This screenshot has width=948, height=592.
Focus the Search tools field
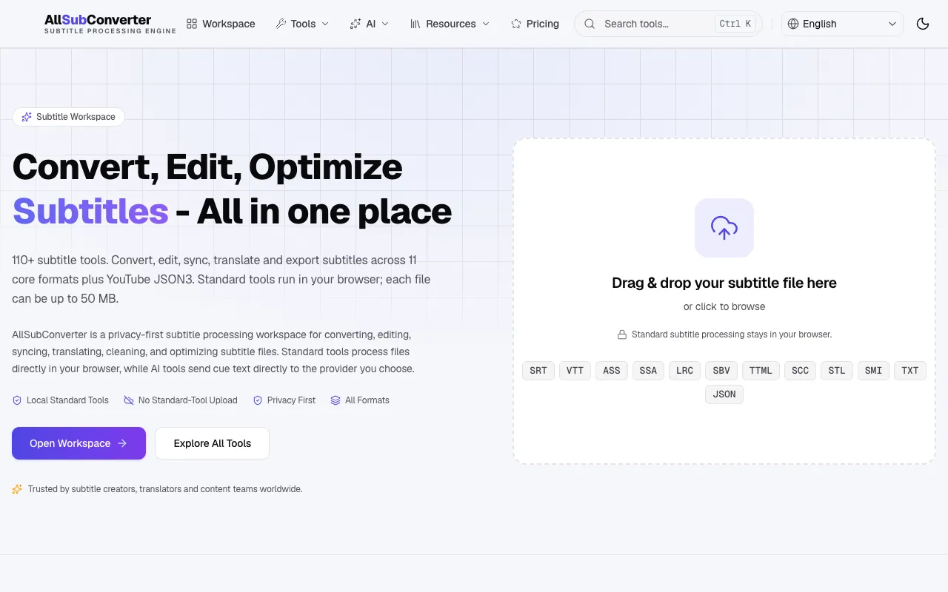tap(668, 24)
